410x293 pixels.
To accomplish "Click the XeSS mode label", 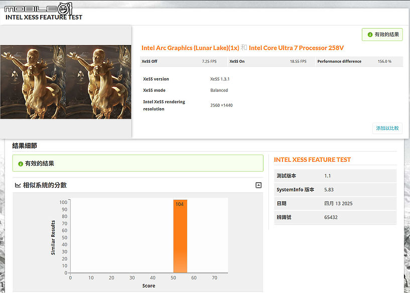I will [x=154, y=90].
